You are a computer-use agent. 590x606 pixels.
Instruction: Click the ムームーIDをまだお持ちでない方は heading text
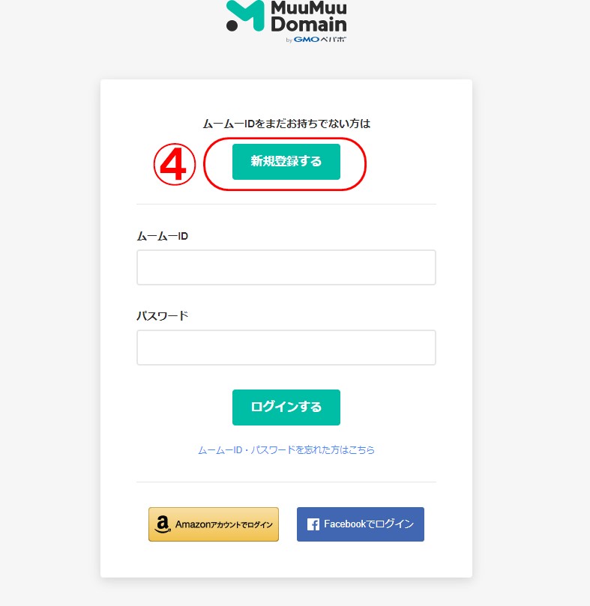pos(286,124)
